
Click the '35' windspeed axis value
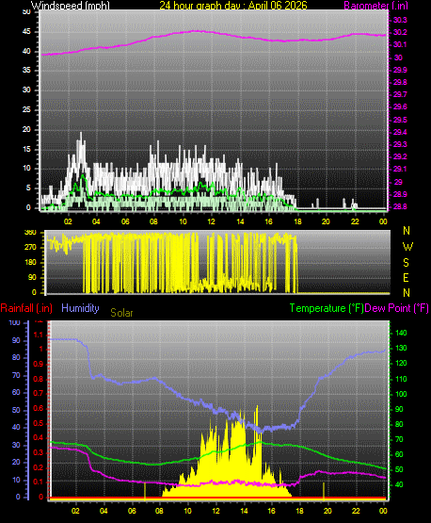point(26,70)
